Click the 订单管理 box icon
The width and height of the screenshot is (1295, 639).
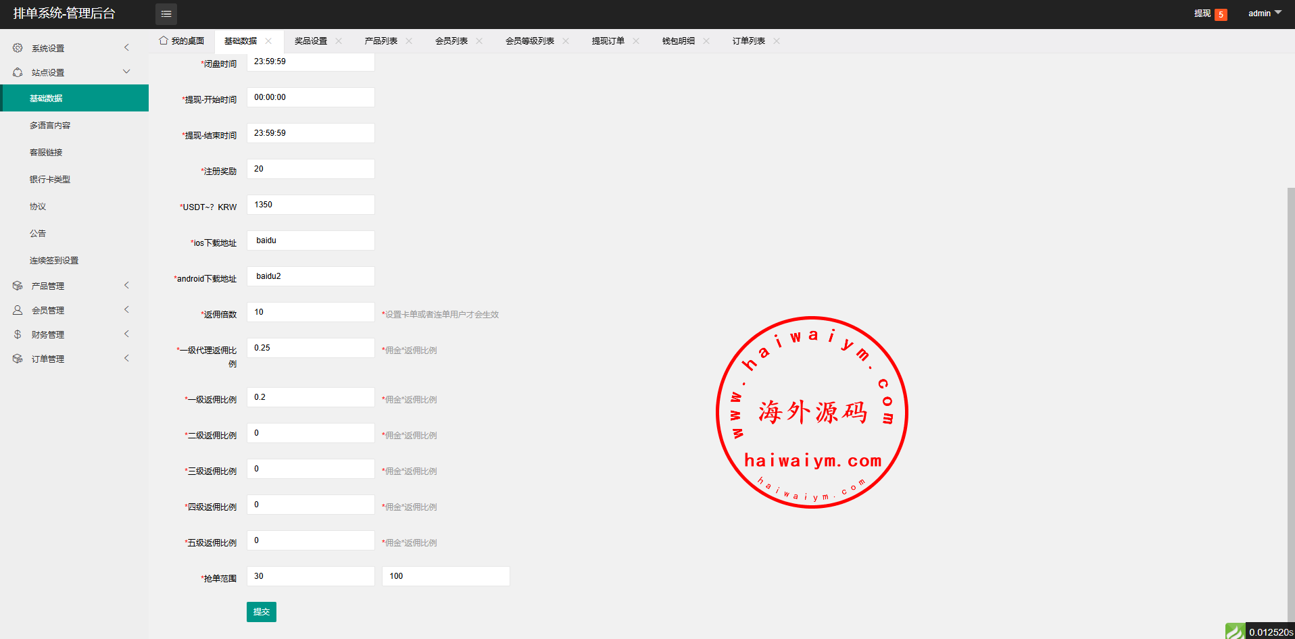click(18, 359)
